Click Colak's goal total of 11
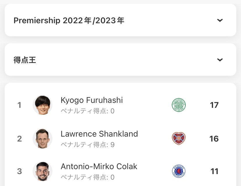 tap(215, 171)
